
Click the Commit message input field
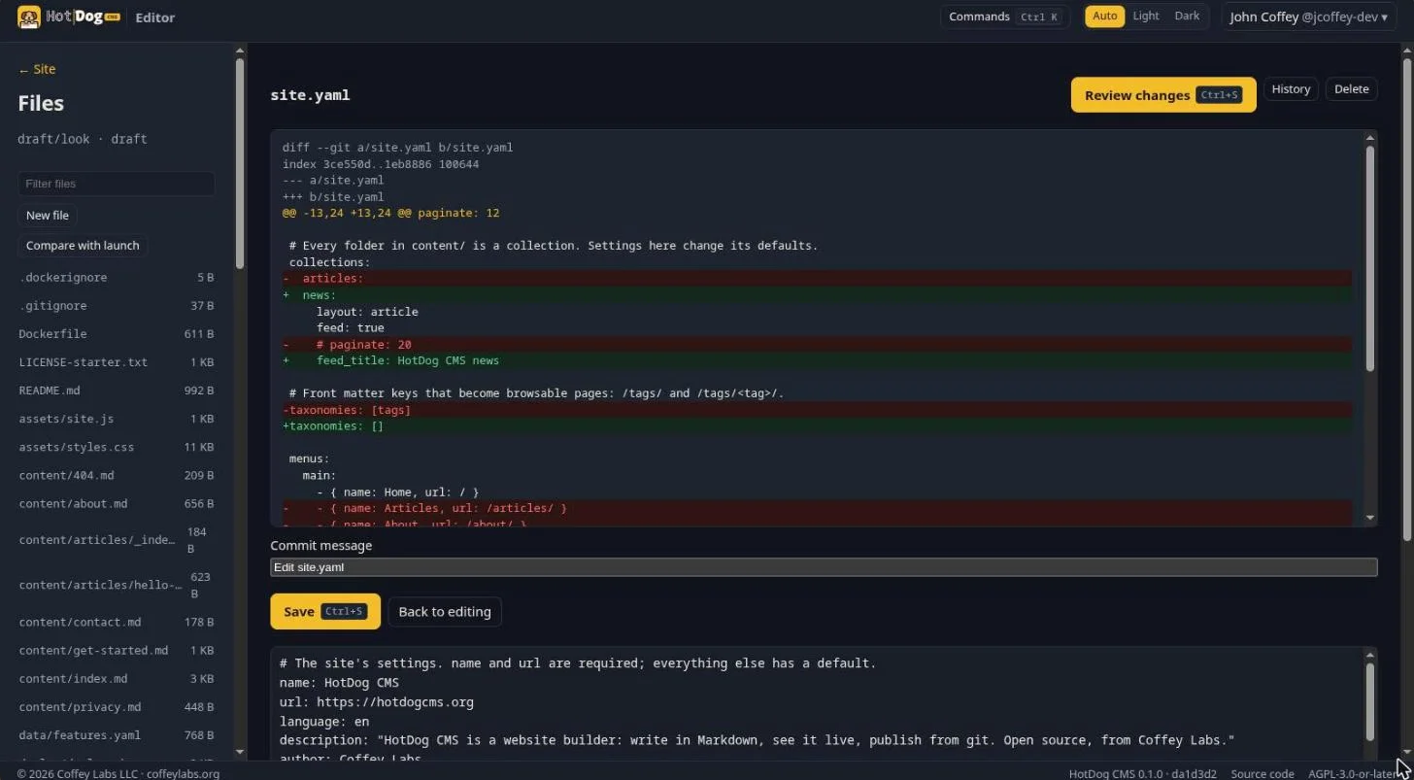(x=824, y=567)
